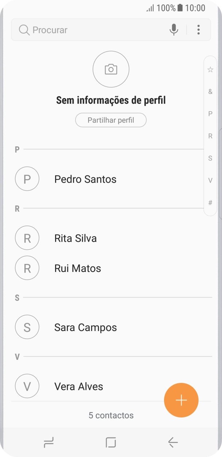Viewport: 222px width, 457px height.
Task: Select the ampersand in alphabet scroller
Action: click(210, 92)
